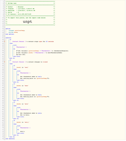Click the trigger icon beside line 23

(x=5, y=41)
